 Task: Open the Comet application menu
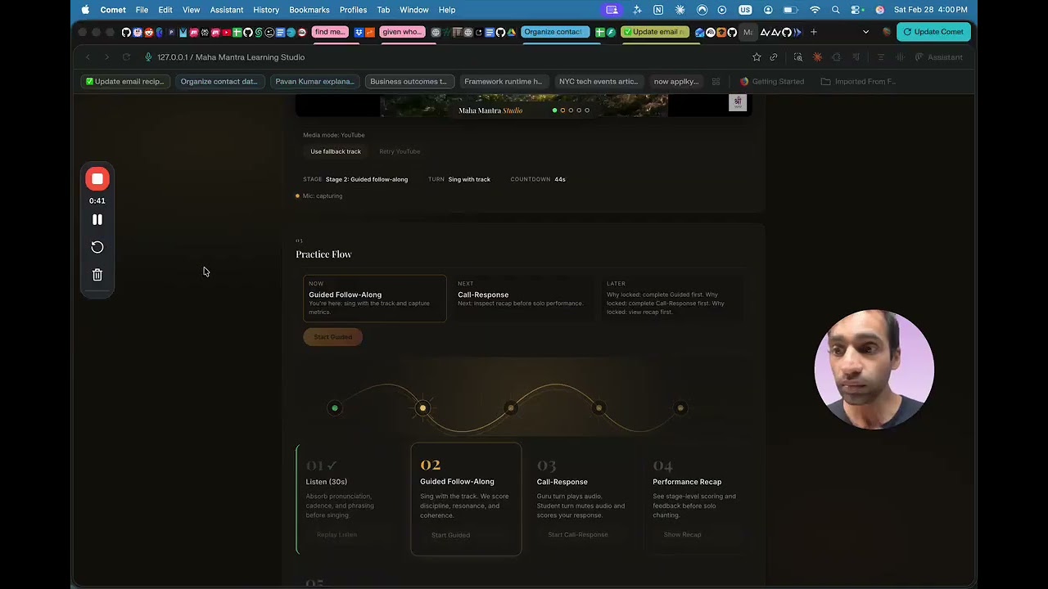click(113, 10)
